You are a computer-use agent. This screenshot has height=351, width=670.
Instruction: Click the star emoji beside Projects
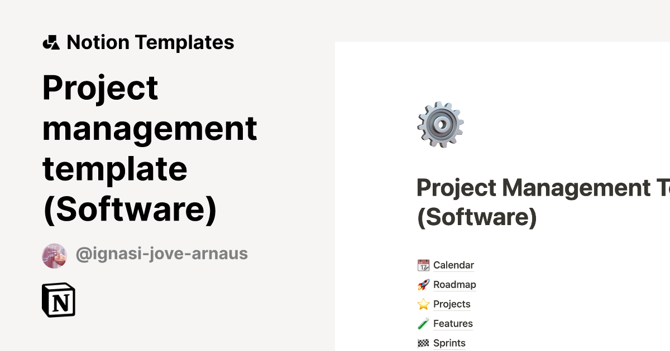click(423, 304)
